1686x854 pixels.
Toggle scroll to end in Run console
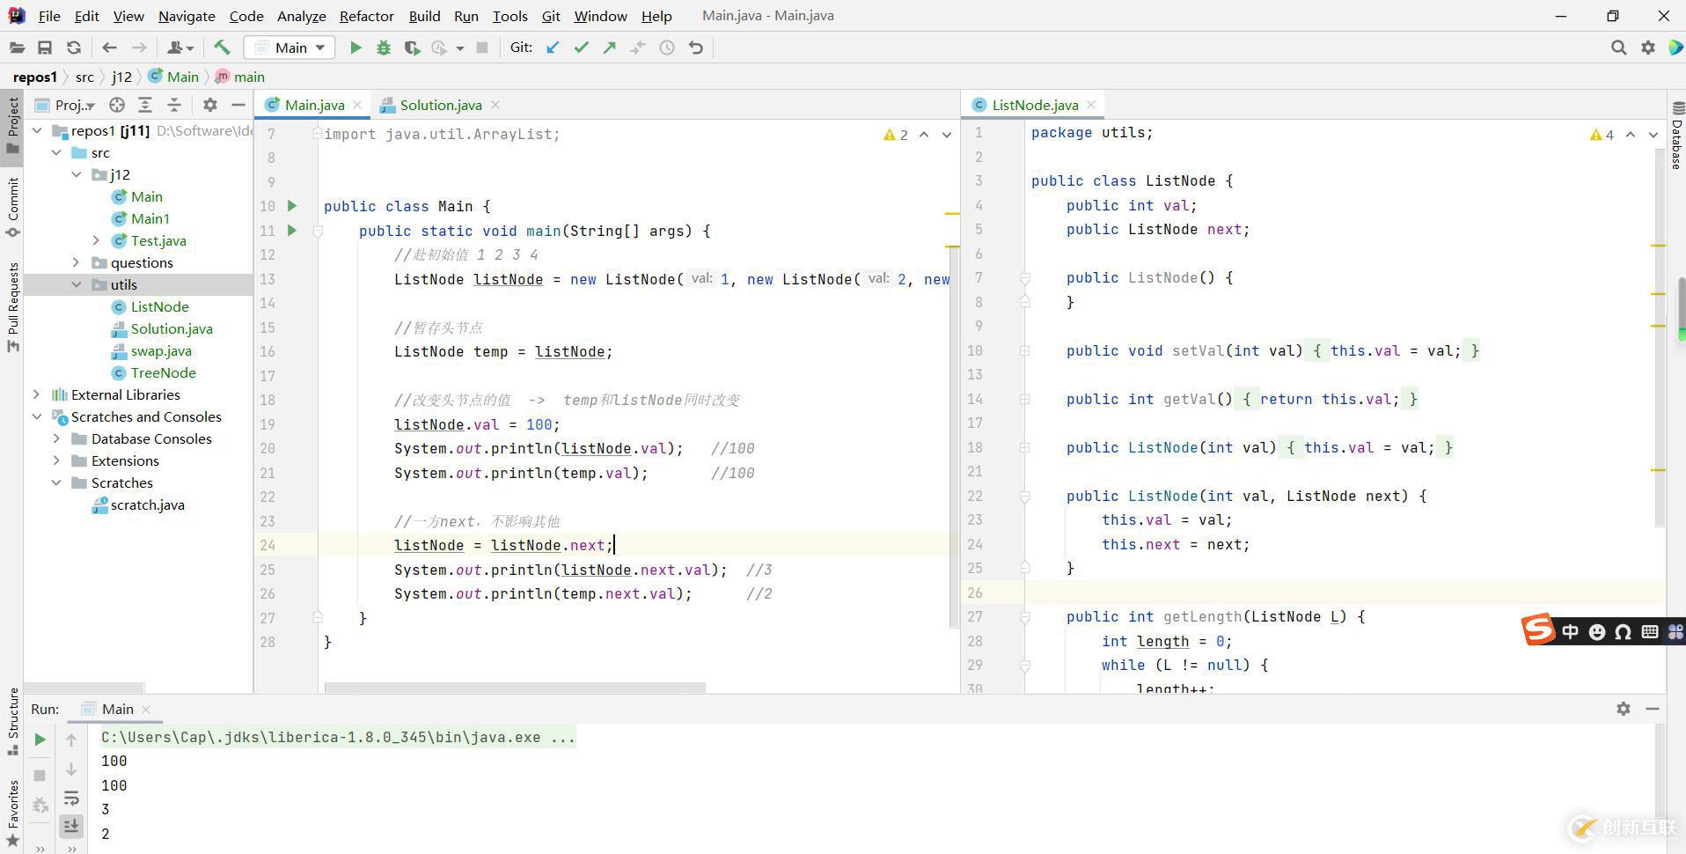tap(71, 826)
